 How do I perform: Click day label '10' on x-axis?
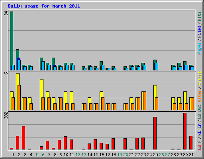click(x=66, y=155)
